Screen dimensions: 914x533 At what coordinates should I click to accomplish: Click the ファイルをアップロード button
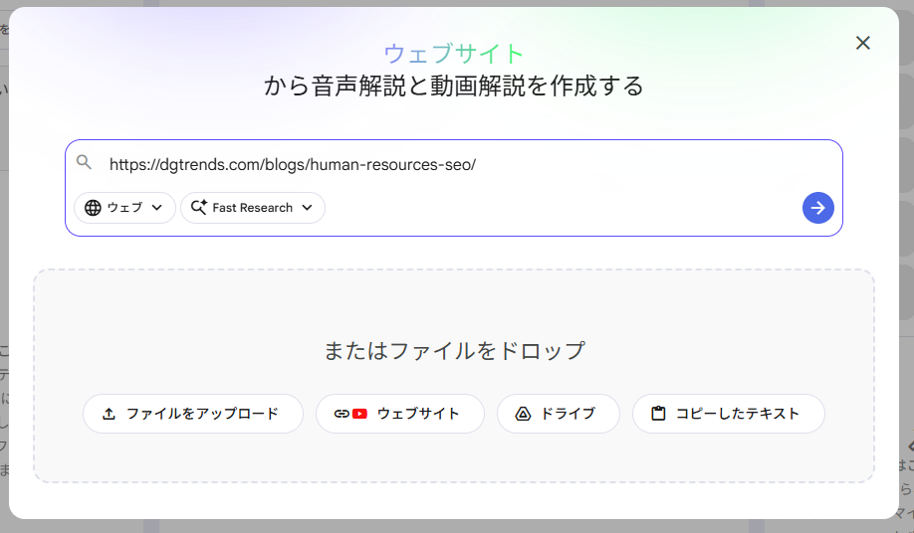[193, 414]
